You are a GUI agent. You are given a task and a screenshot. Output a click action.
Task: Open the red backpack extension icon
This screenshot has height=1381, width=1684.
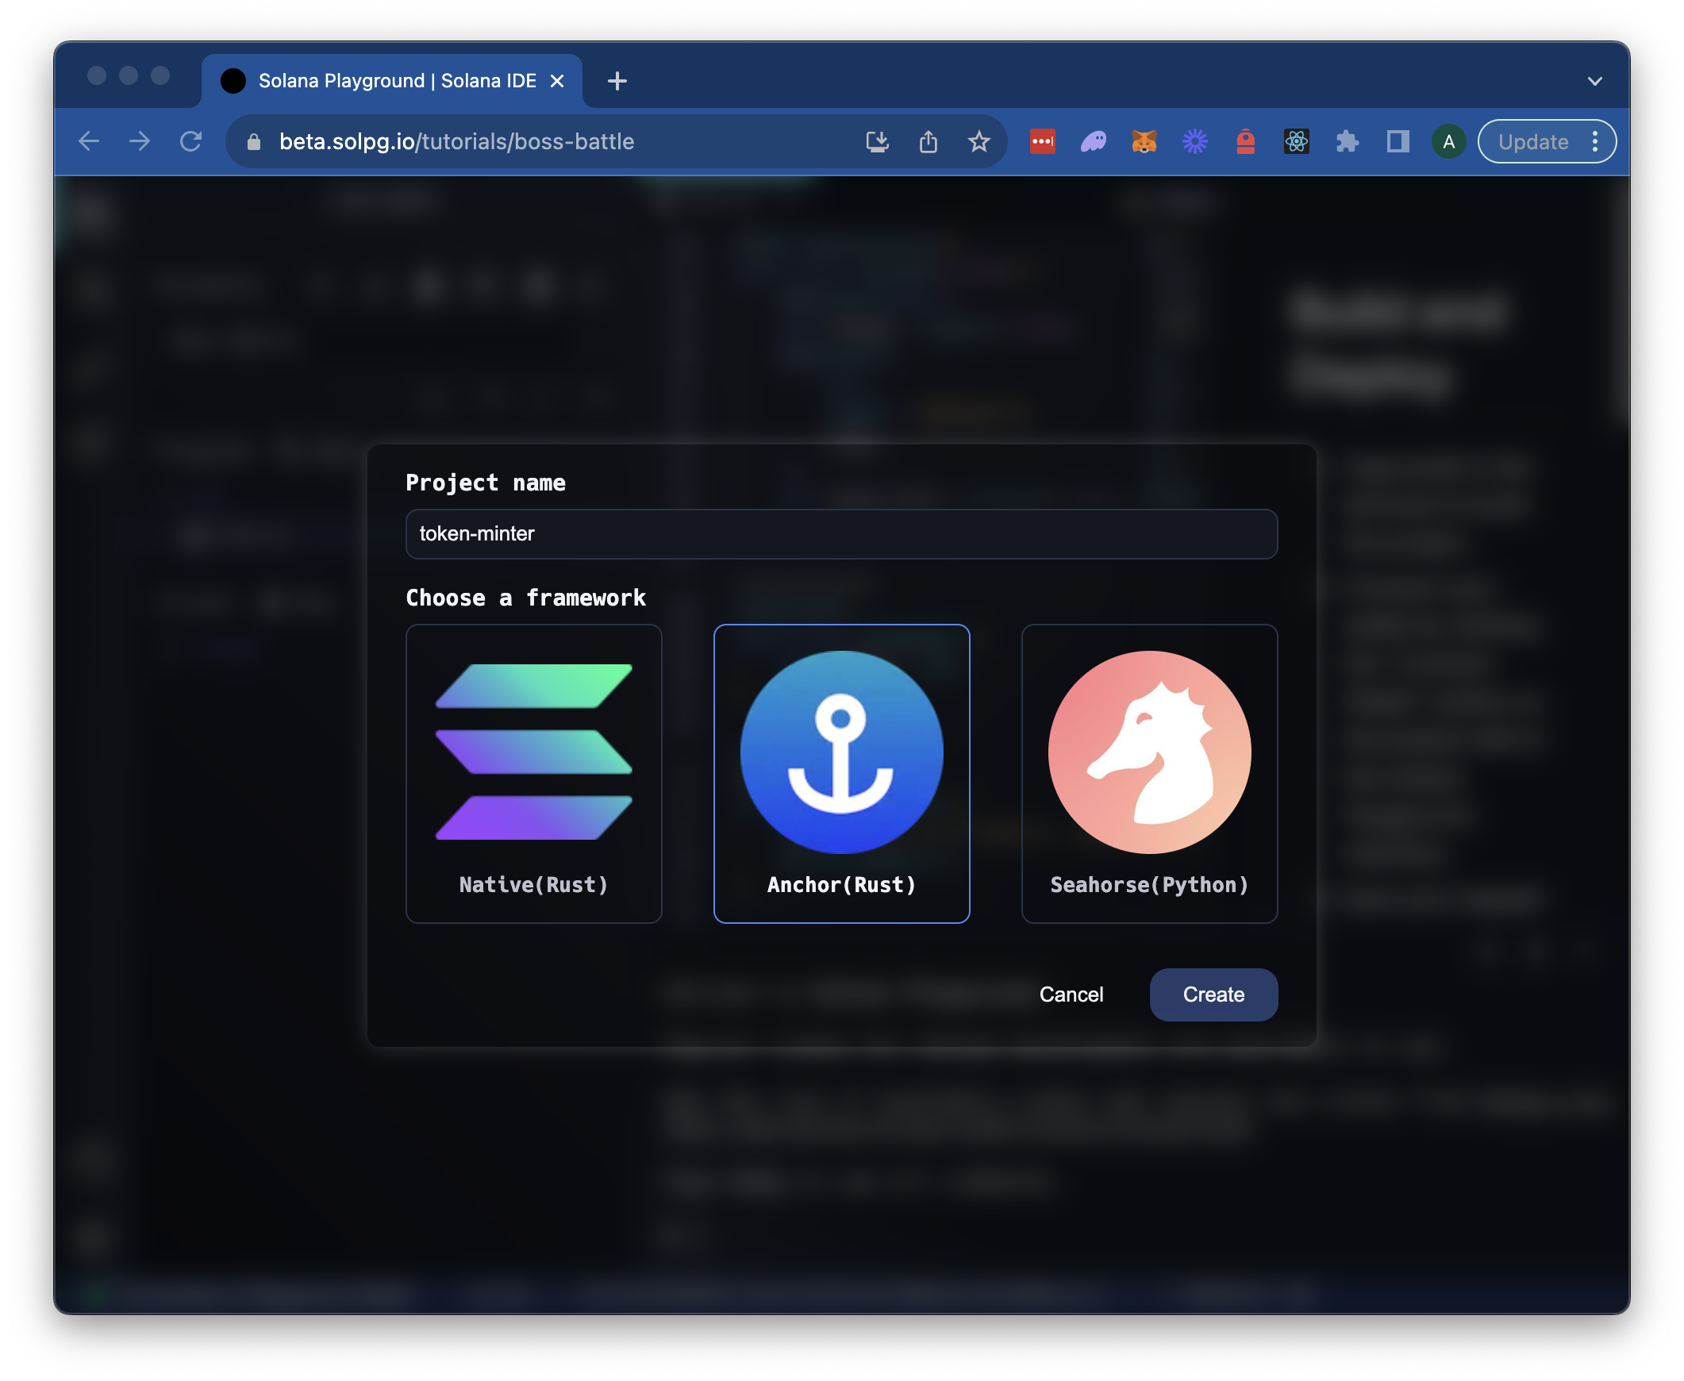pos(1246,141)
